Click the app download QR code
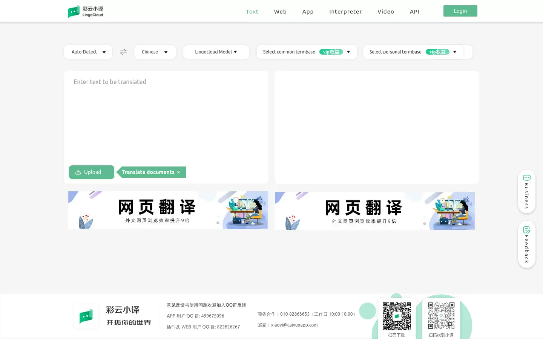This screenshot has width=543, height=339. point(397,316)
